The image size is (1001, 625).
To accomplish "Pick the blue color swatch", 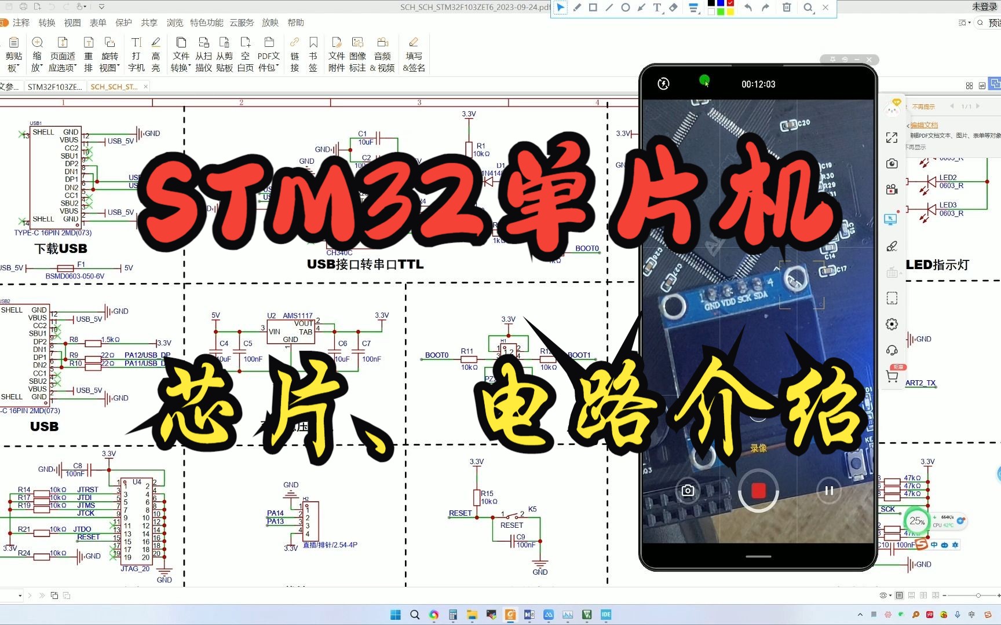I will point(721,3).
